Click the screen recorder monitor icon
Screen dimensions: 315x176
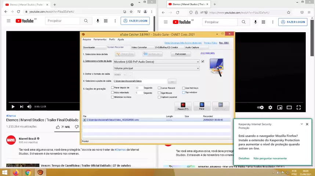click(x=216, y=67)
